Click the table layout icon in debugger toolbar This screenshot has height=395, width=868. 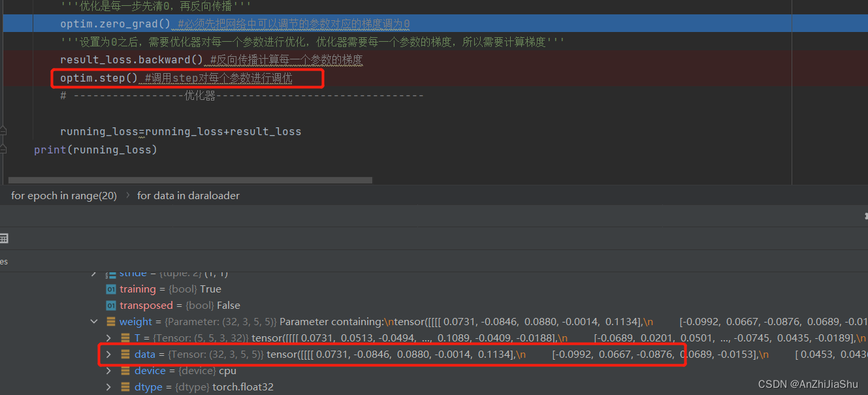coord(4,239)
